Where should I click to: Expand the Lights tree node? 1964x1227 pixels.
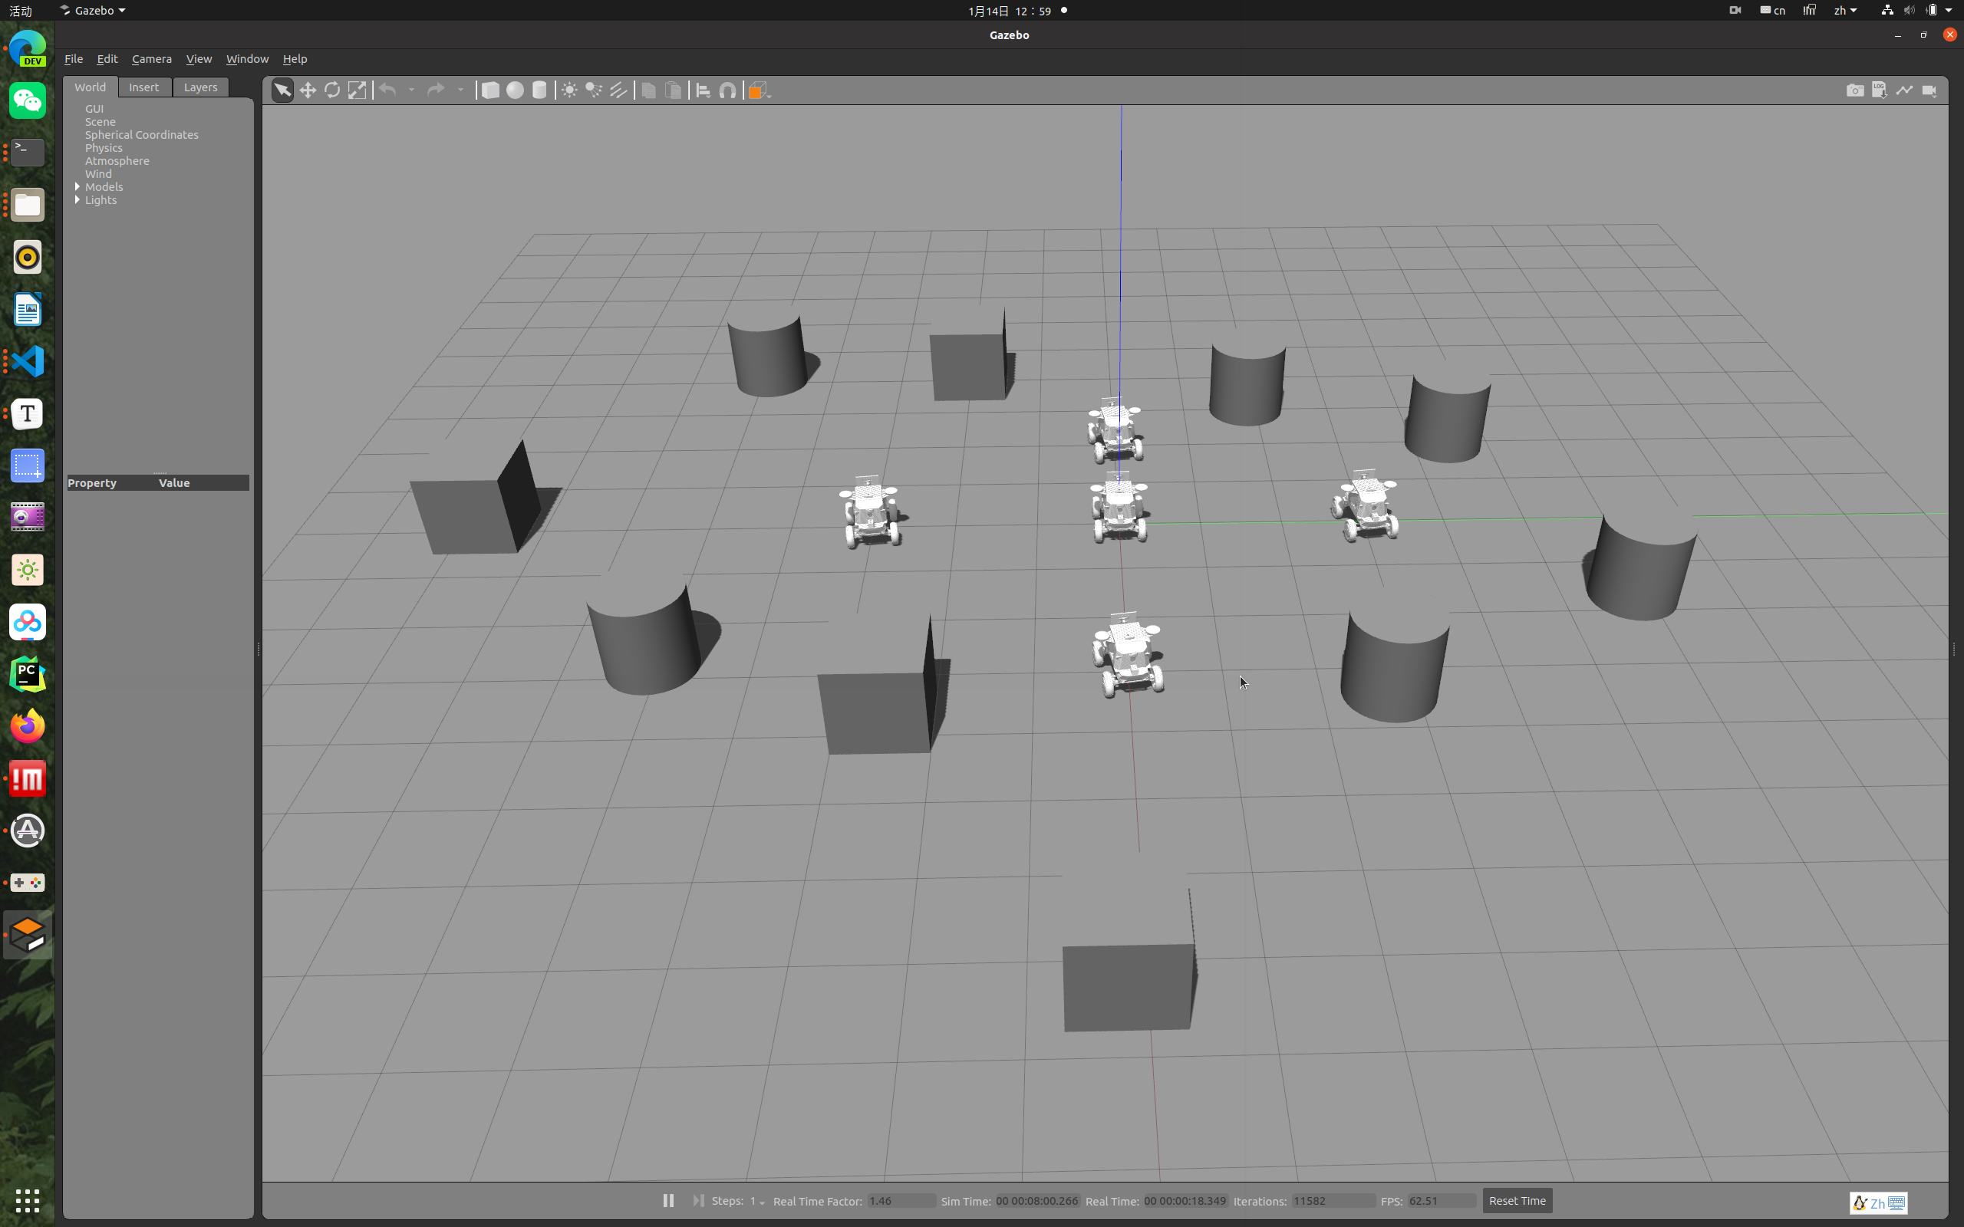pos(78,199)
